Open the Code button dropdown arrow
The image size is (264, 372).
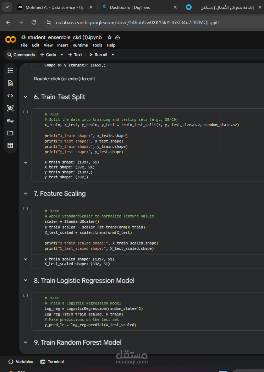62,55
